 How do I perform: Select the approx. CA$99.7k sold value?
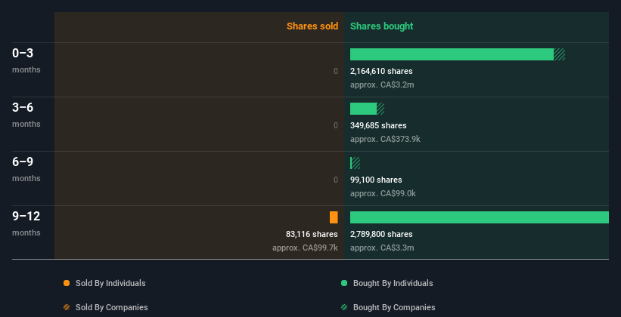(x=305, y=248)
